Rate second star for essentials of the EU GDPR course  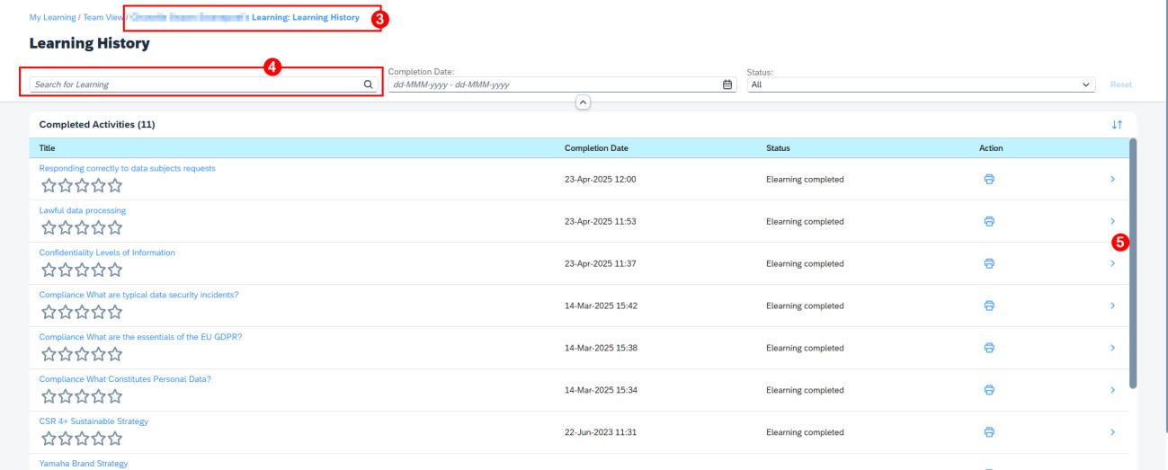tap(64, 356)
